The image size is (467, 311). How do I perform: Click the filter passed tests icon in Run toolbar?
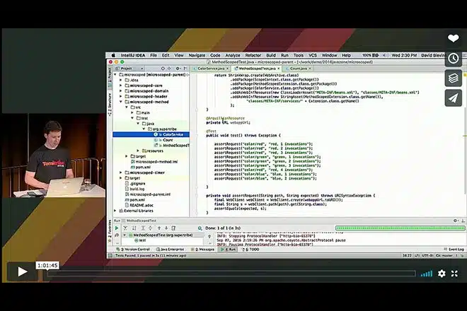pos(125,228)
